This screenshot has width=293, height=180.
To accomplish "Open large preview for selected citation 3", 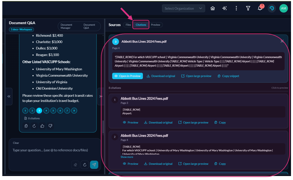I will pyautogui.click(x=196, y=76).
